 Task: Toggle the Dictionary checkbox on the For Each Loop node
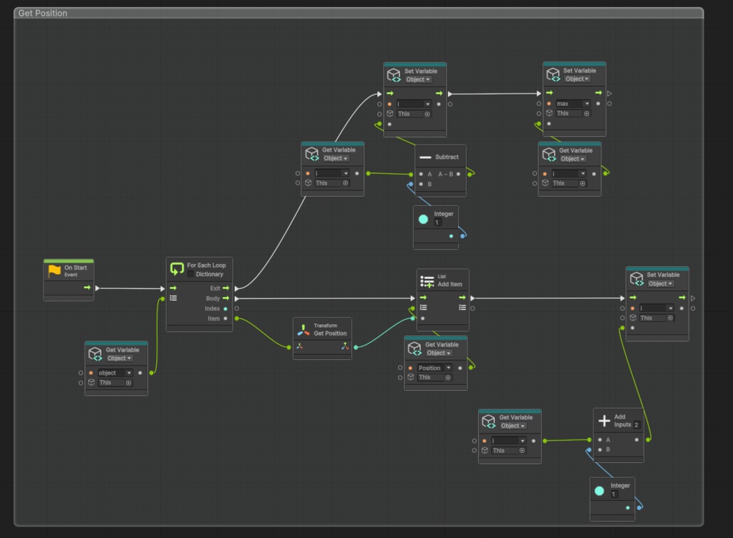point(190,273)
